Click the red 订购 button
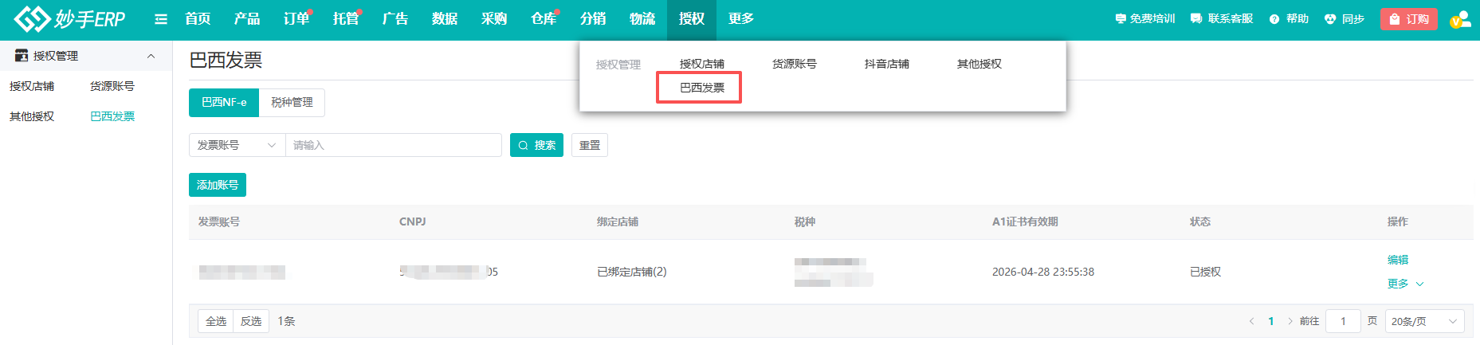Screen dimensions: 1480x345 click(x=1409, y=19)
